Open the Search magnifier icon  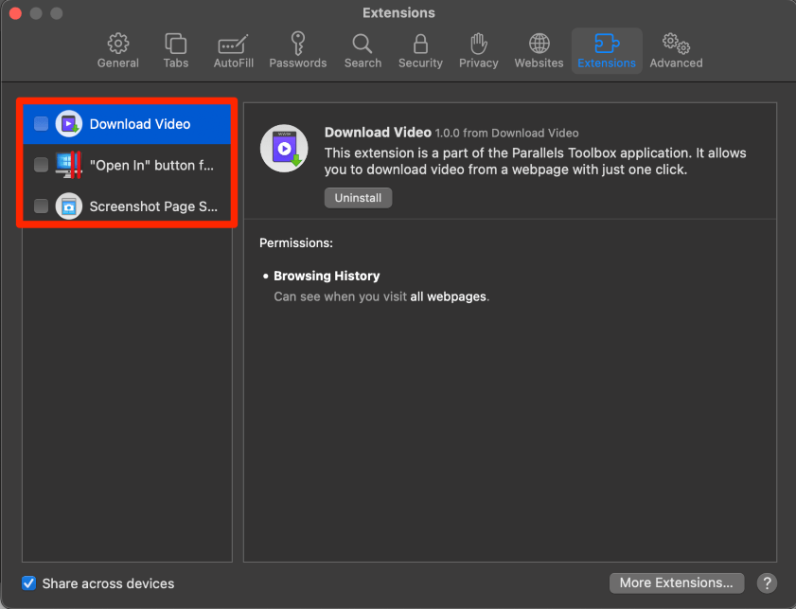[x=363, y=44]
